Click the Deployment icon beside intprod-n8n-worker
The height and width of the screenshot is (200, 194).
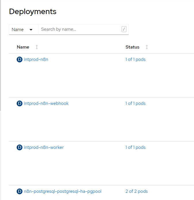(x=20, y=147)
